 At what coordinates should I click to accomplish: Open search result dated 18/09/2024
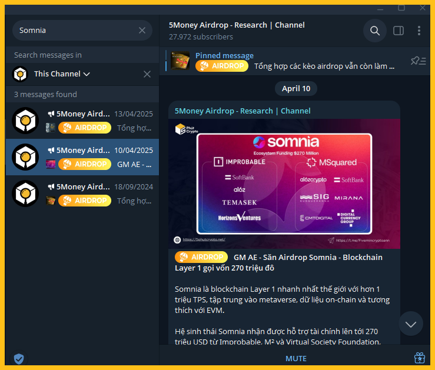(x=82, y=194)
